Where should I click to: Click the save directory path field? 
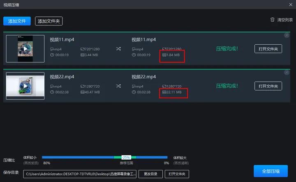click(x=80, y=174)
